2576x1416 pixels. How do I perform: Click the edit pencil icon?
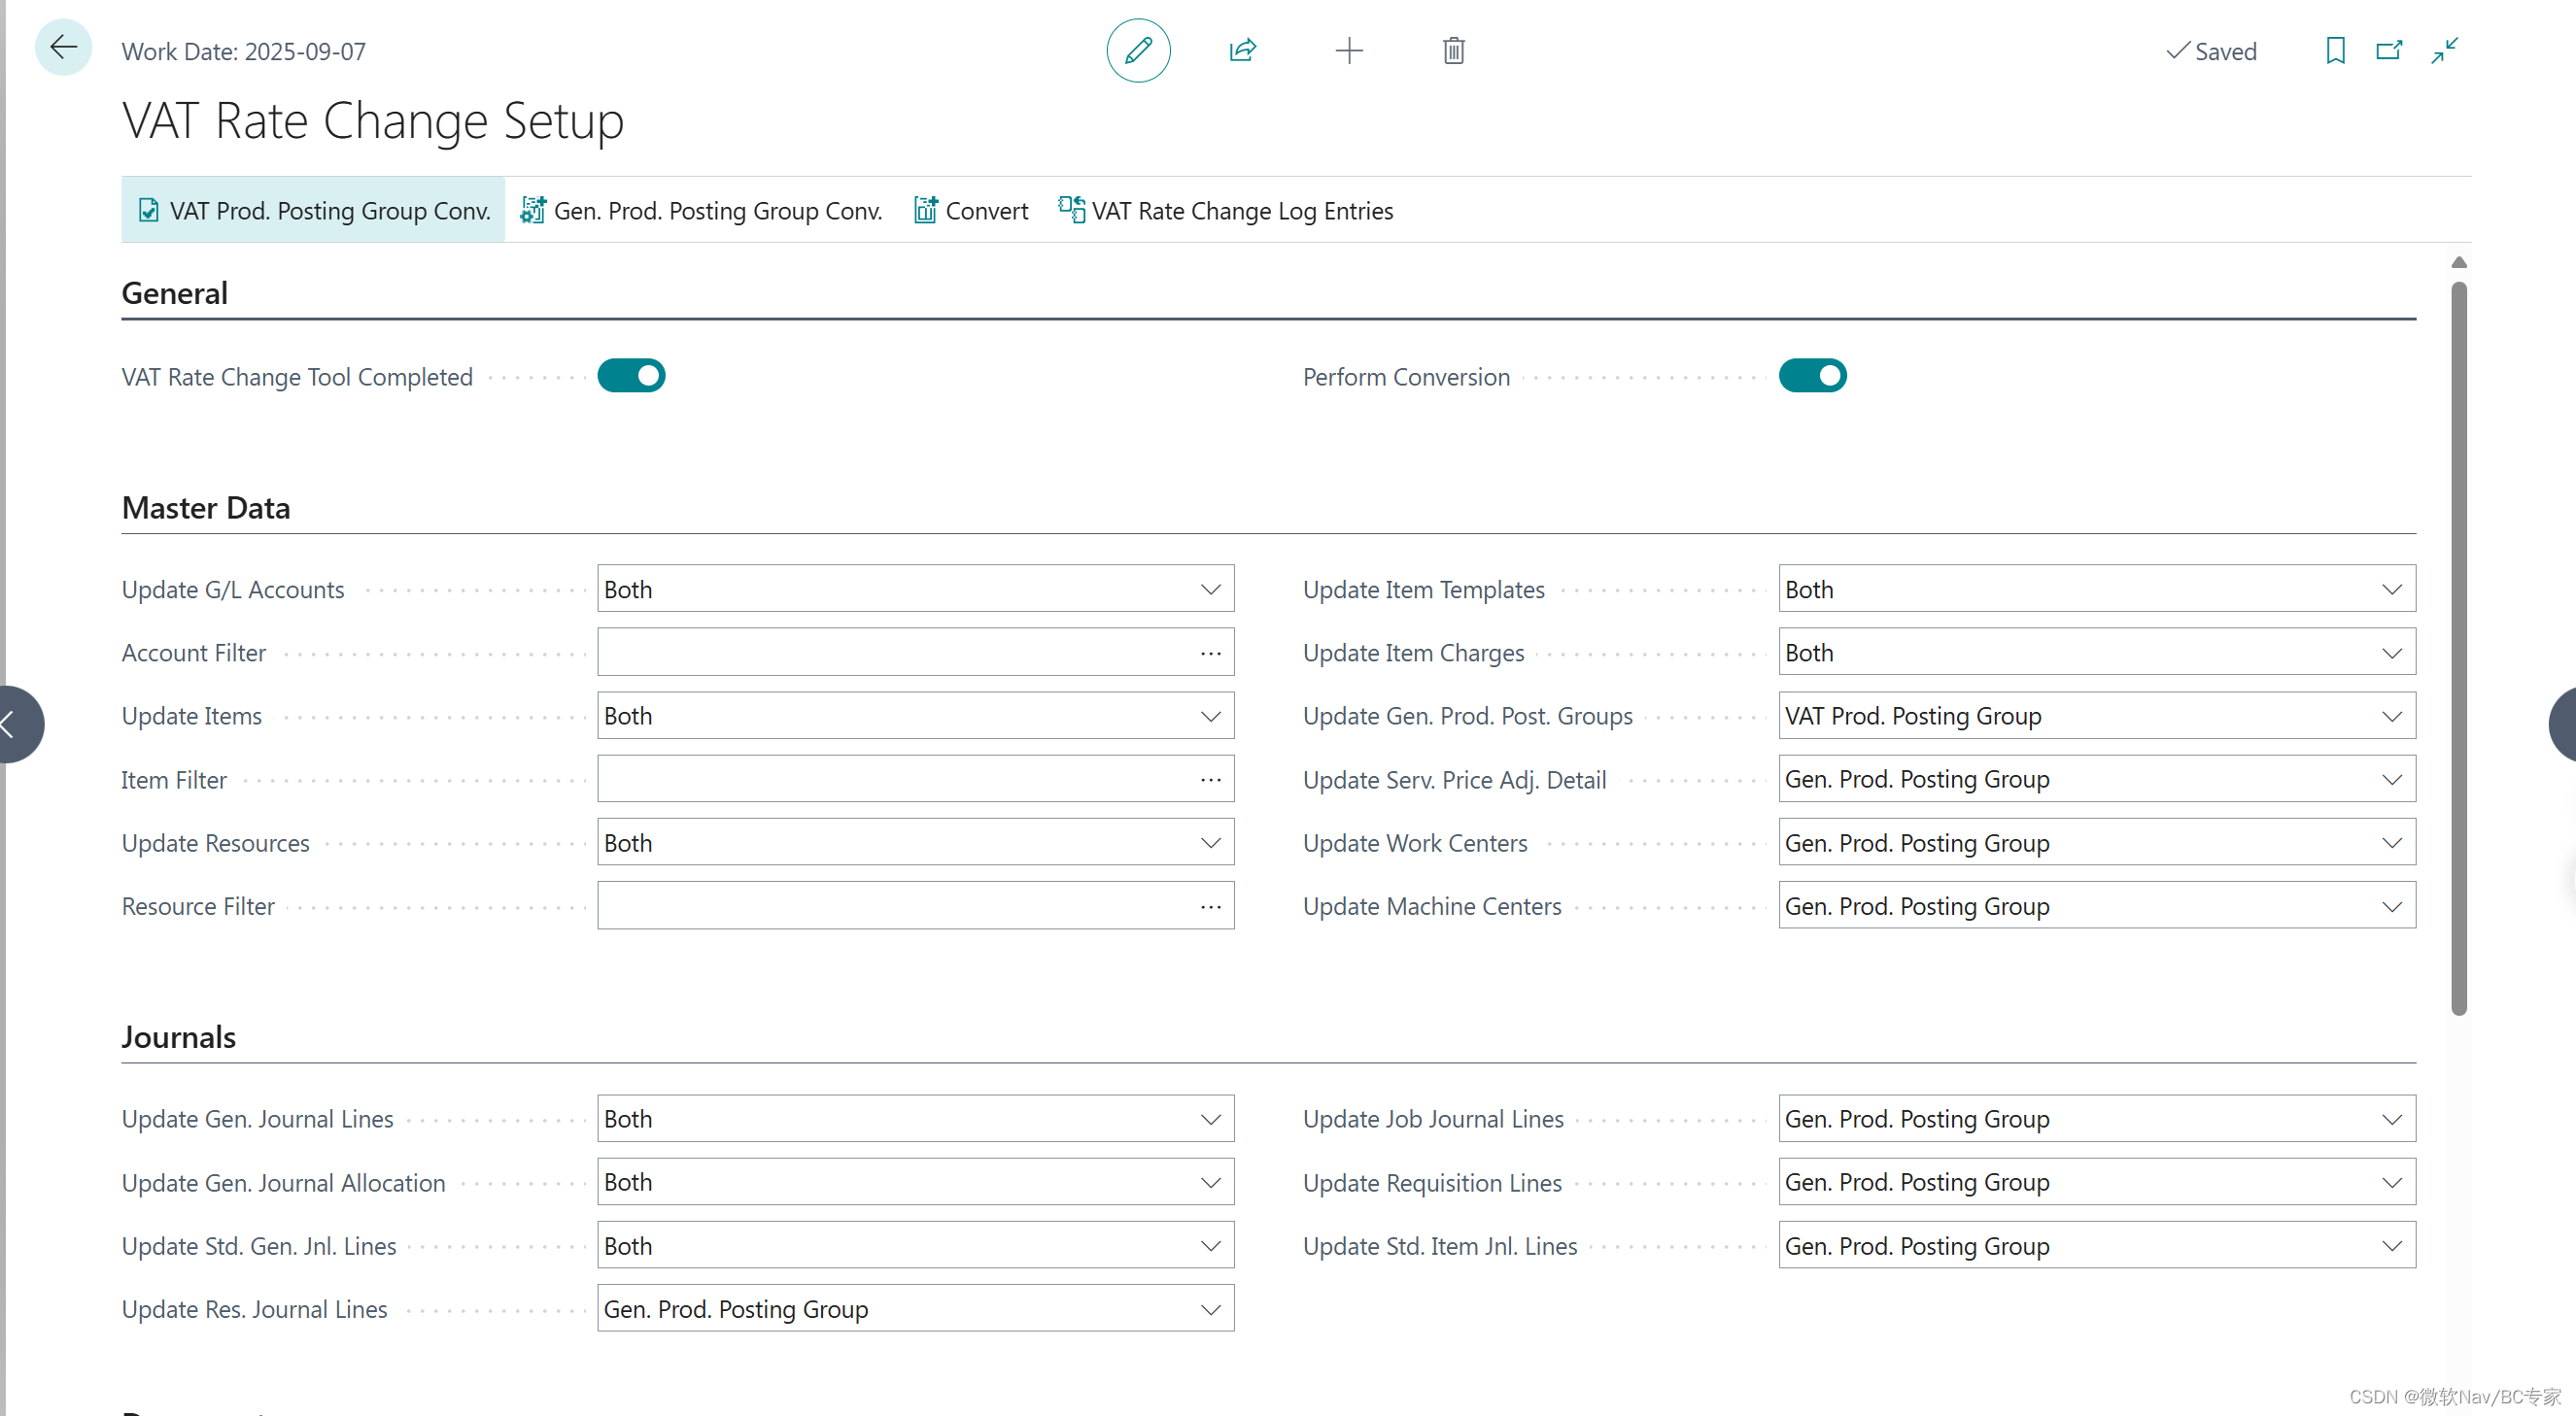[1137, 51]
